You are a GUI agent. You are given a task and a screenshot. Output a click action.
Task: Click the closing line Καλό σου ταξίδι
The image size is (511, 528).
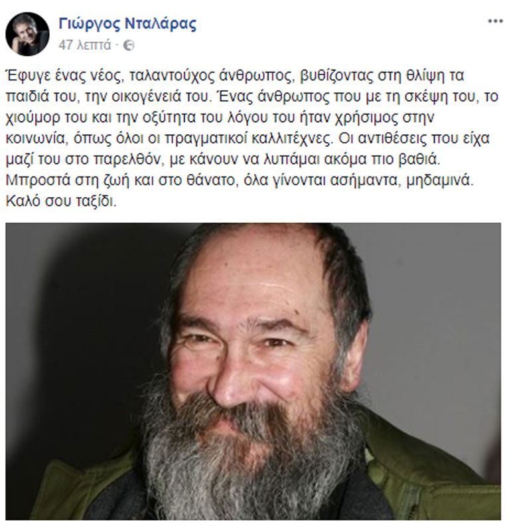point(61,201)
